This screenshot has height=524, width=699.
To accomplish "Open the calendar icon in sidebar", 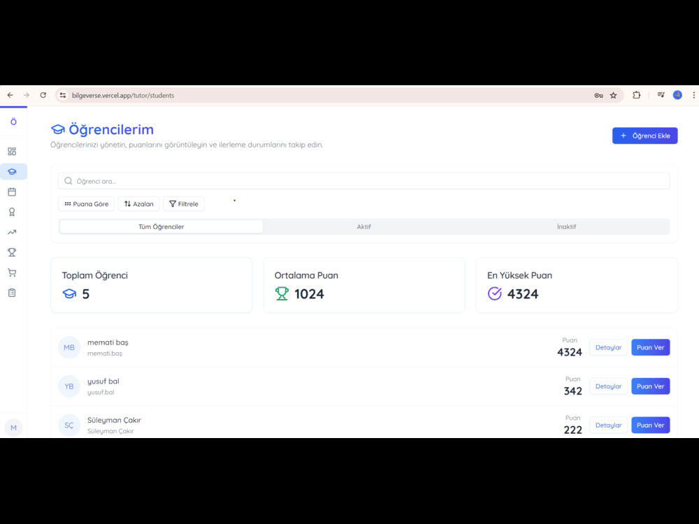I will coord(12,191).
